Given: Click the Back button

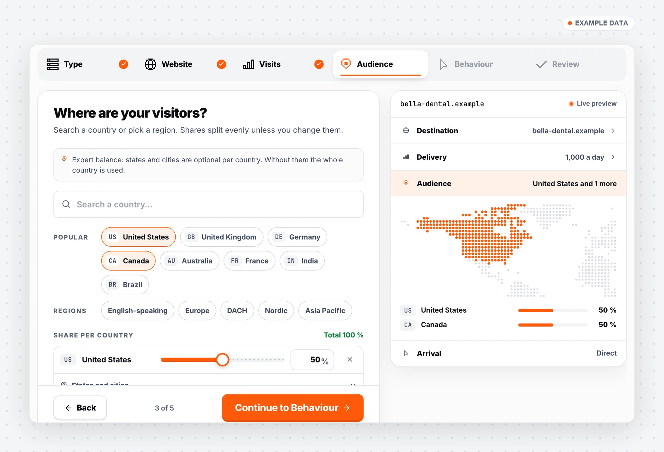Looking at the screenshot, I should pos(80,408).
